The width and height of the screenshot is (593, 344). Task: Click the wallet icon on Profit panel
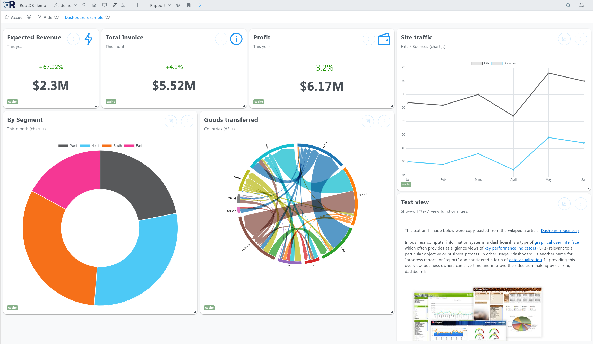384,39
